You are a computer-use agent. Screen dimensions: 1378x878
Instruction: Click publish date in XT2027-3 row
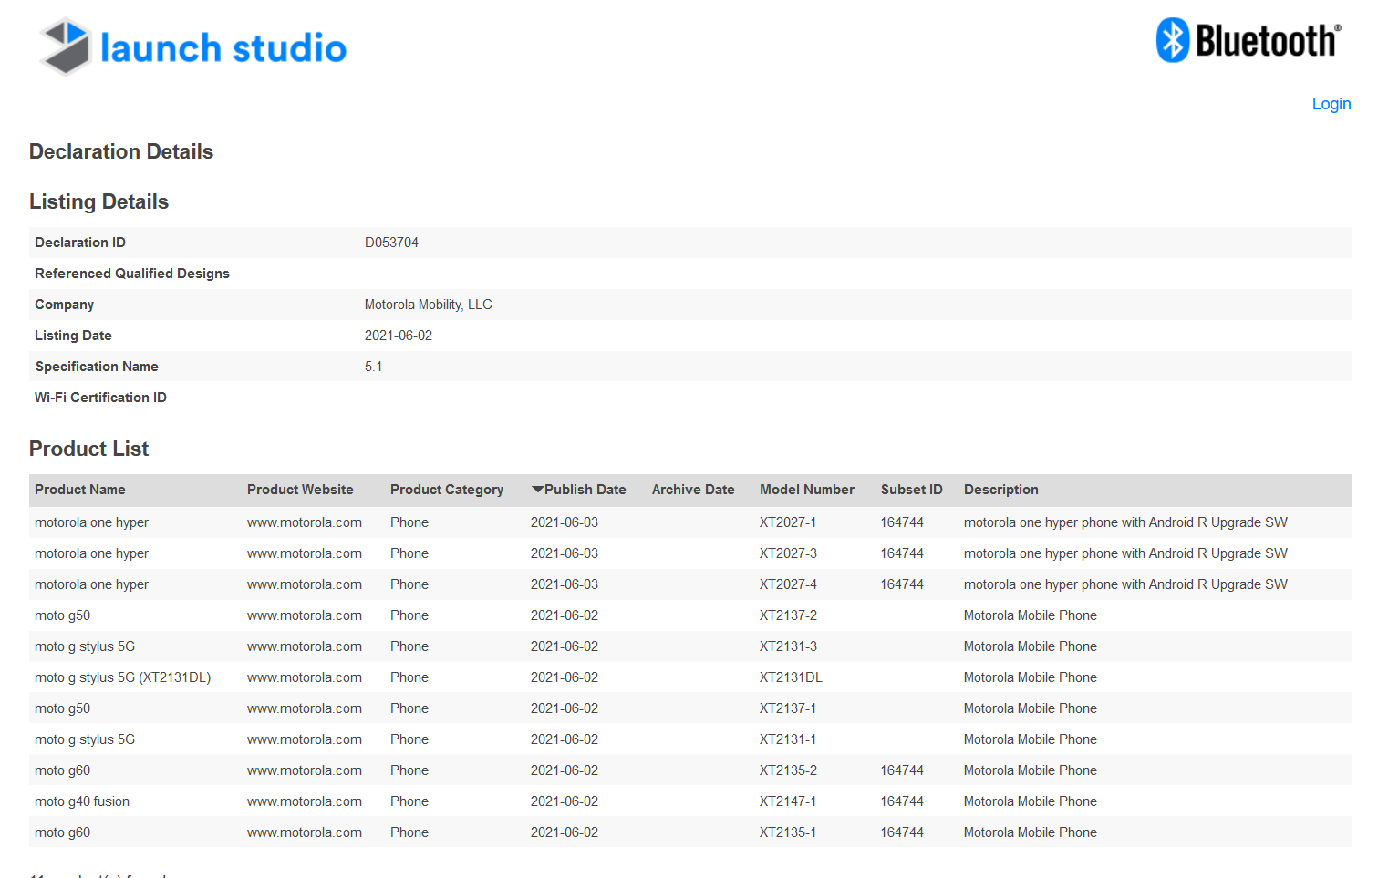(x=565, y=553)
